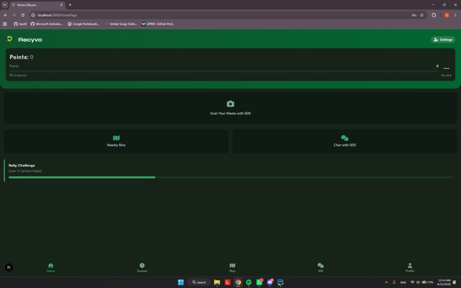461x288 pixels.
Task: Open the JetBrains IDE in taskbar
Action: coord(280,282)
